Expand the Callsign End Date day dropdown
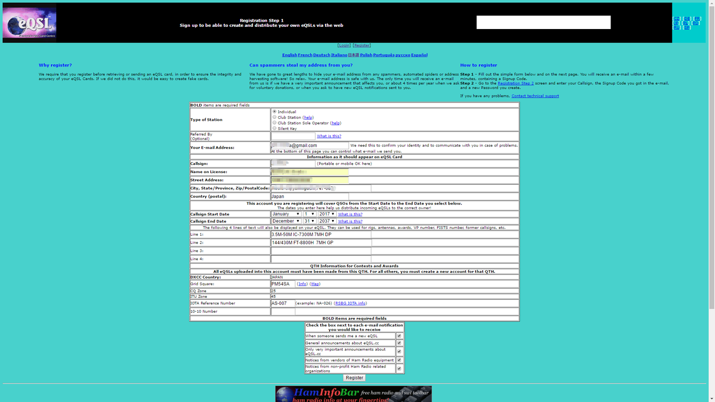Screen dimensions: 715x402 pos(309,221)
